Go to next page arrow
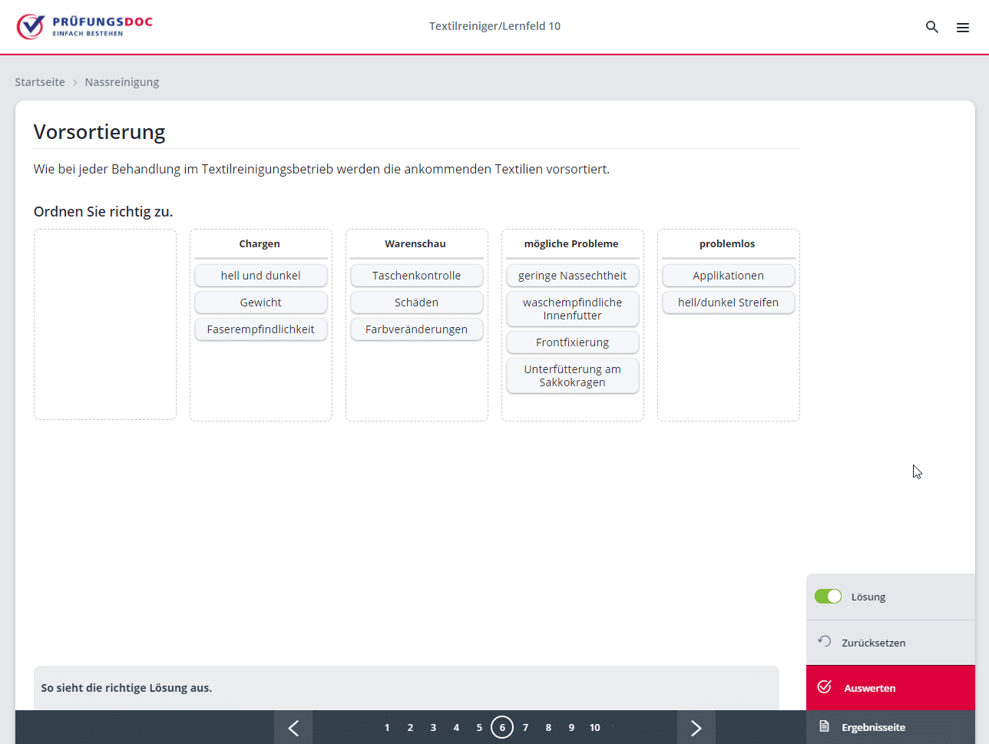Viewport: 989px width, 744px height. [696, 727]
